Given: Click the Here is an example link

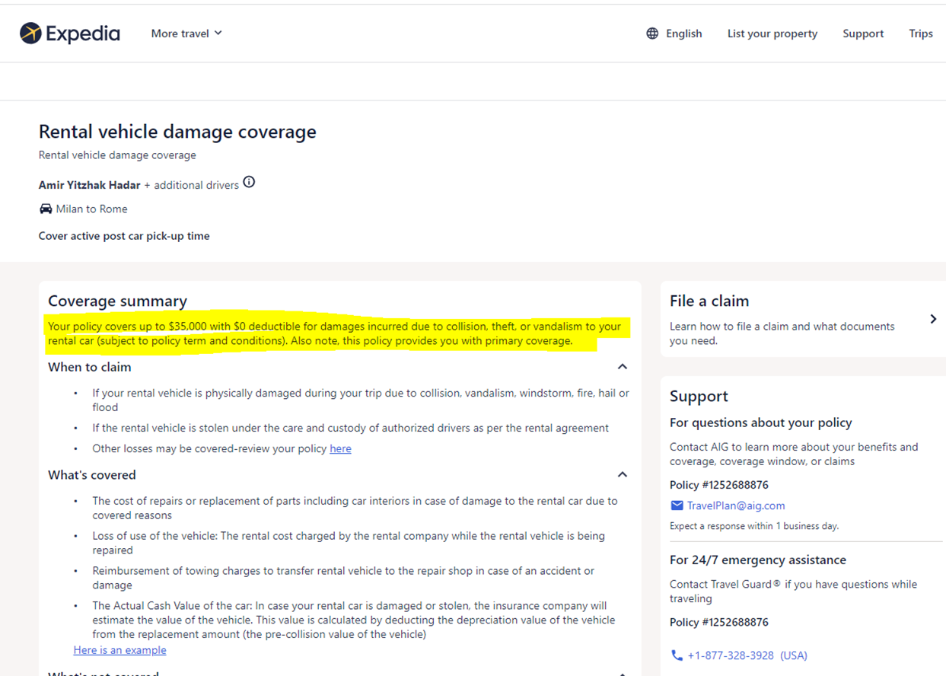Looking at the screenshot, I should pos(119,649).
